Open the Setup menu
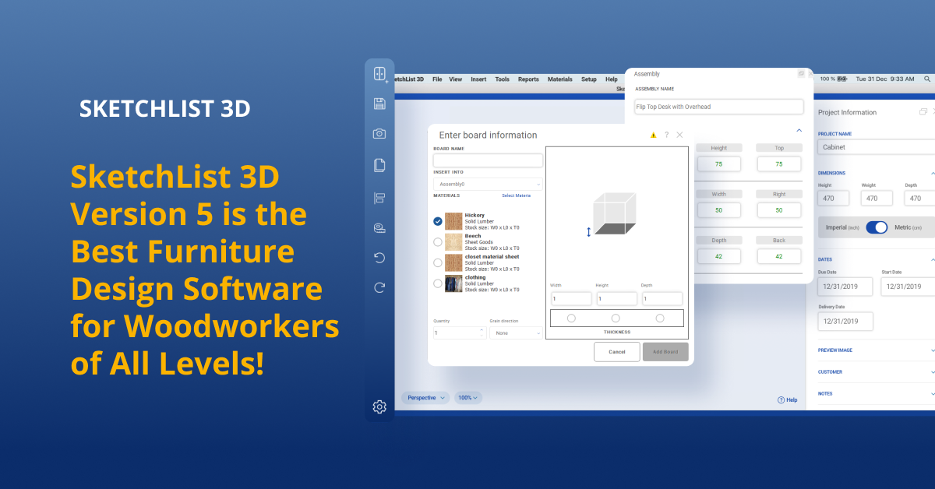This screenshot has width=935, height=489. click(589, 79)
